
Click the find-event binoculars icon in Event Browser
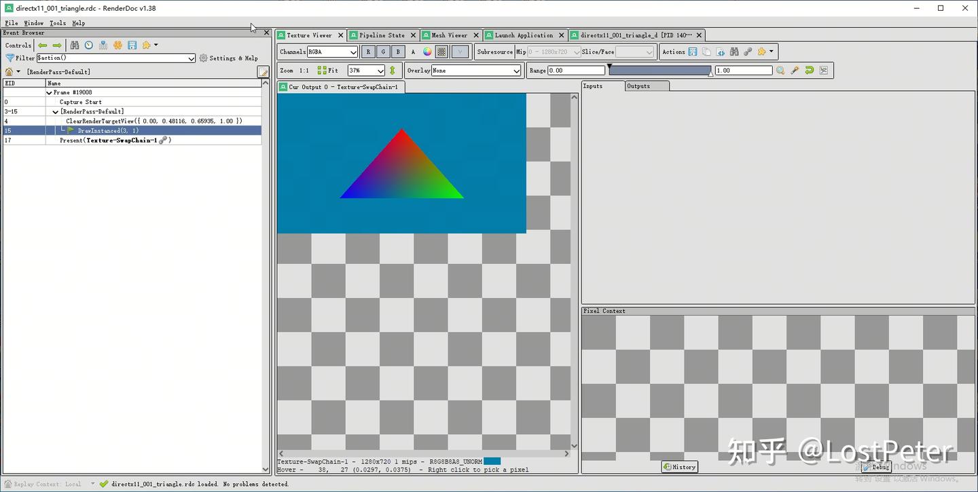click(x=75, y=45)
